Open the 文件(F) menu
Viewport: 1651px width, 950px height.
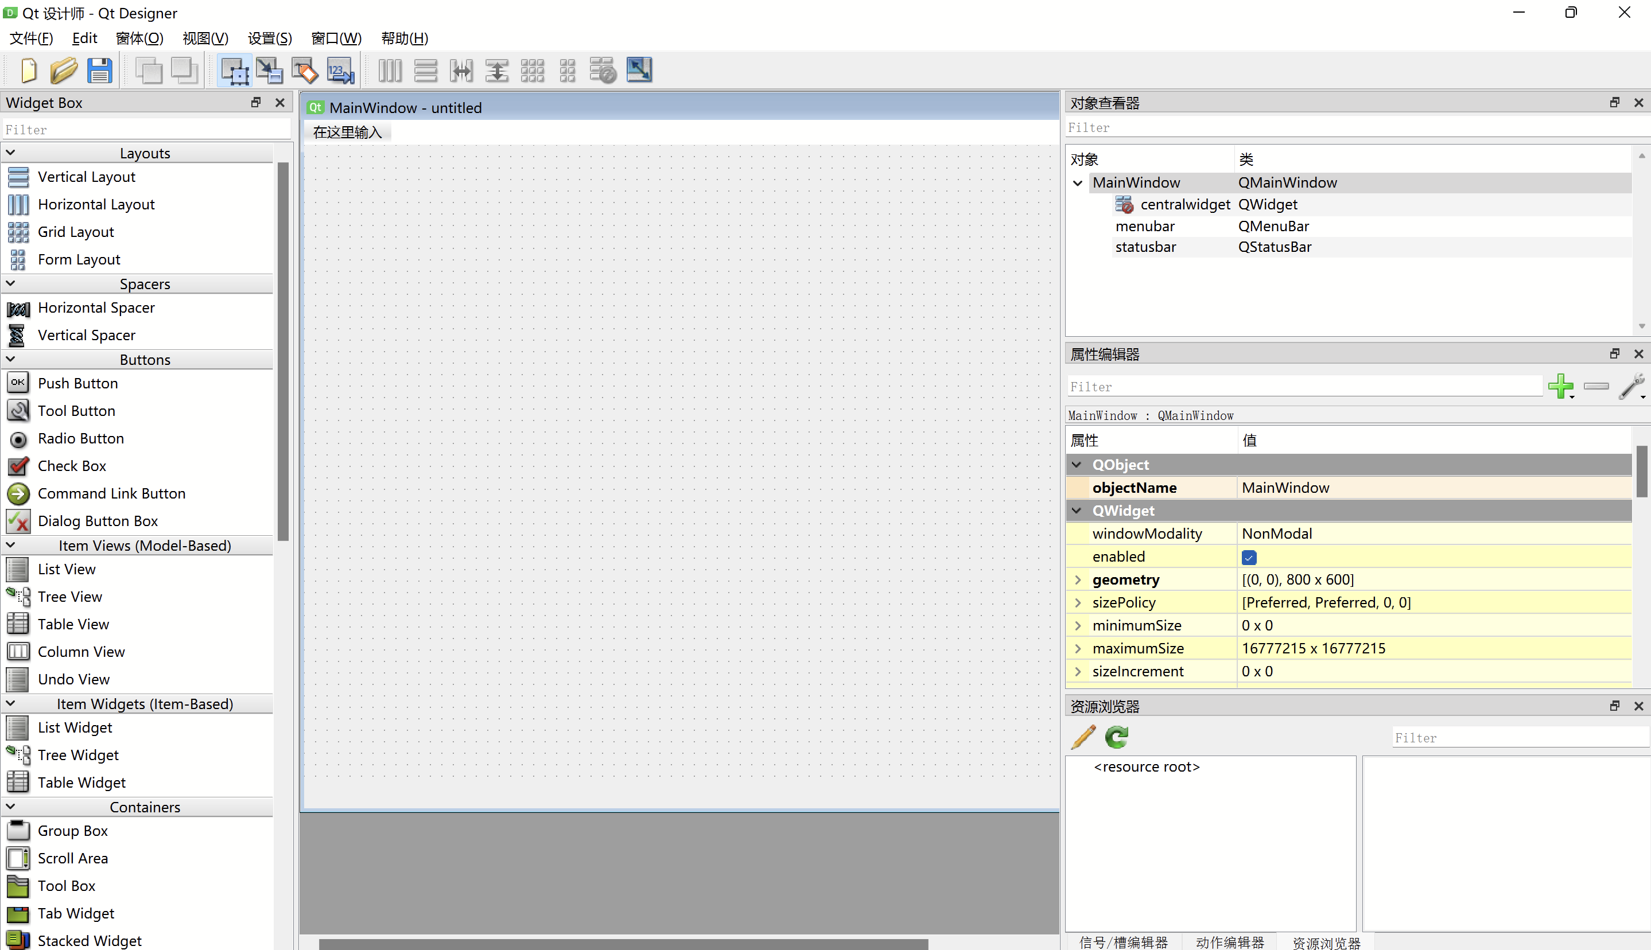click(x=30, y=37)
